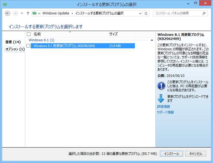Click the blue exclamation restart notice icon
213x163 pixels.
tap(161, 86)
